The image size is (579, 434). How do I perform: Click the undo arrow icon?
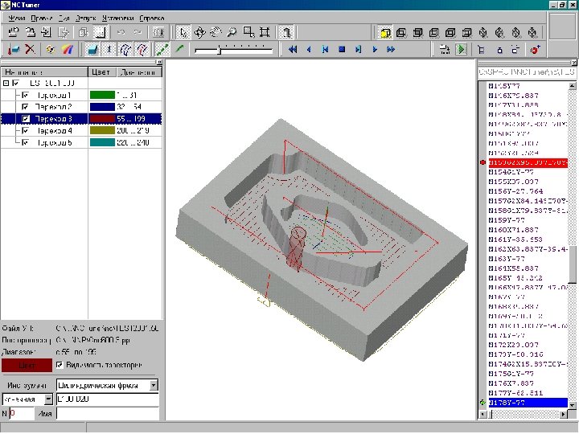click(121, 32)
